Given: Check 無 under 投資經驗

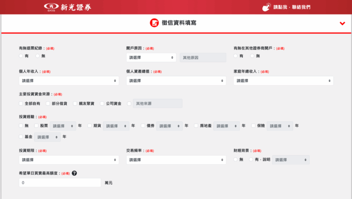Looking at the screenshot, I should [21, 125].
